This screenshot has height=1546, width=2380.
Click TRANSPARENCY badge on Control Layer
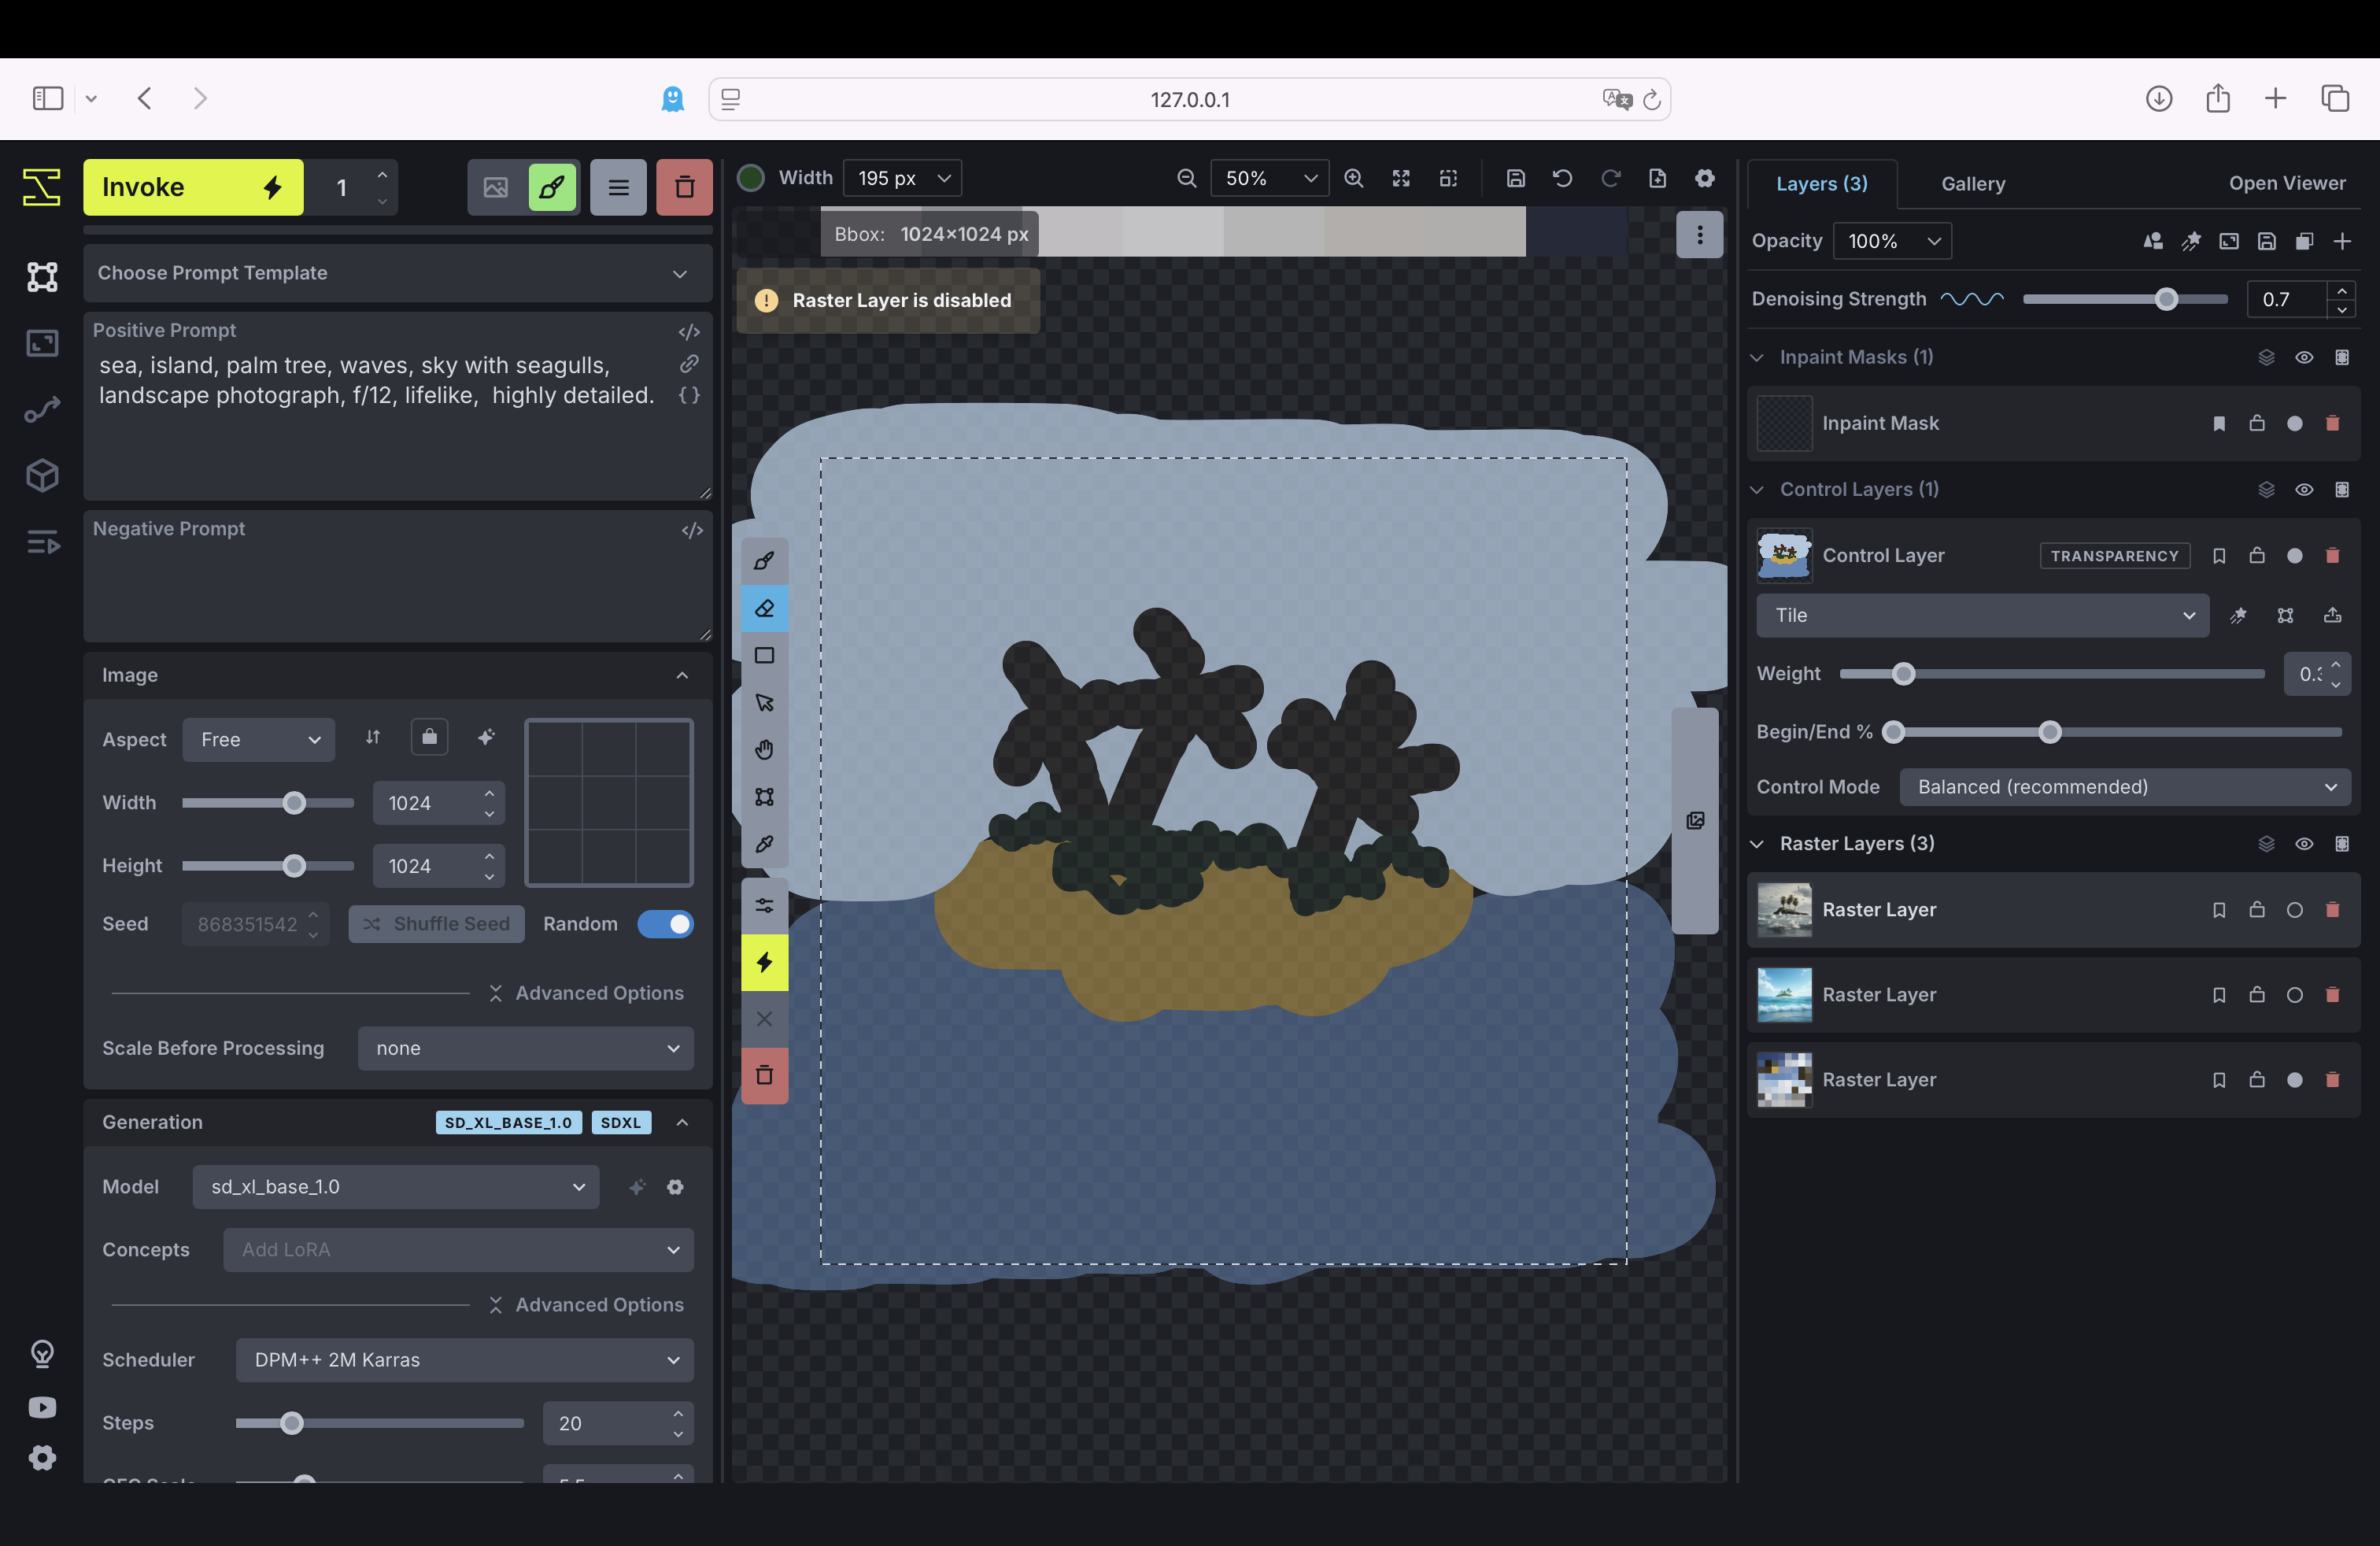[x=2114, y=556]
